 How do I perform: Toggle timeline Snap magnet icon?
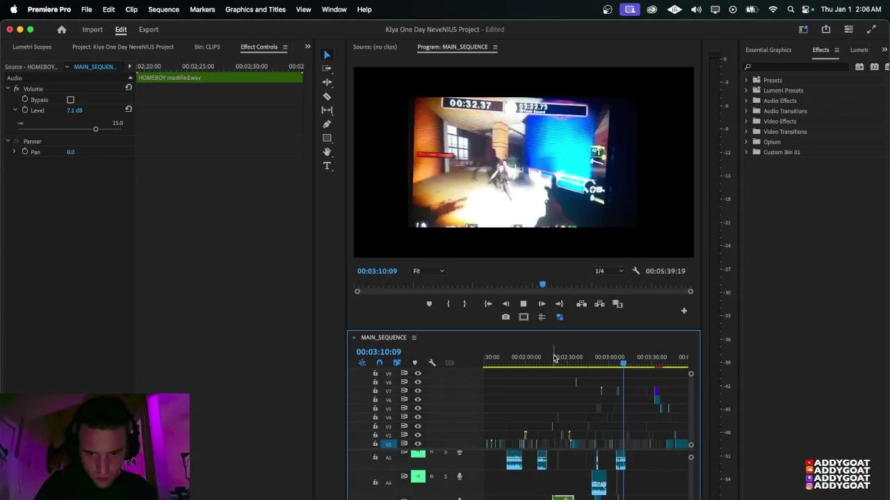(x=379, y=362)
